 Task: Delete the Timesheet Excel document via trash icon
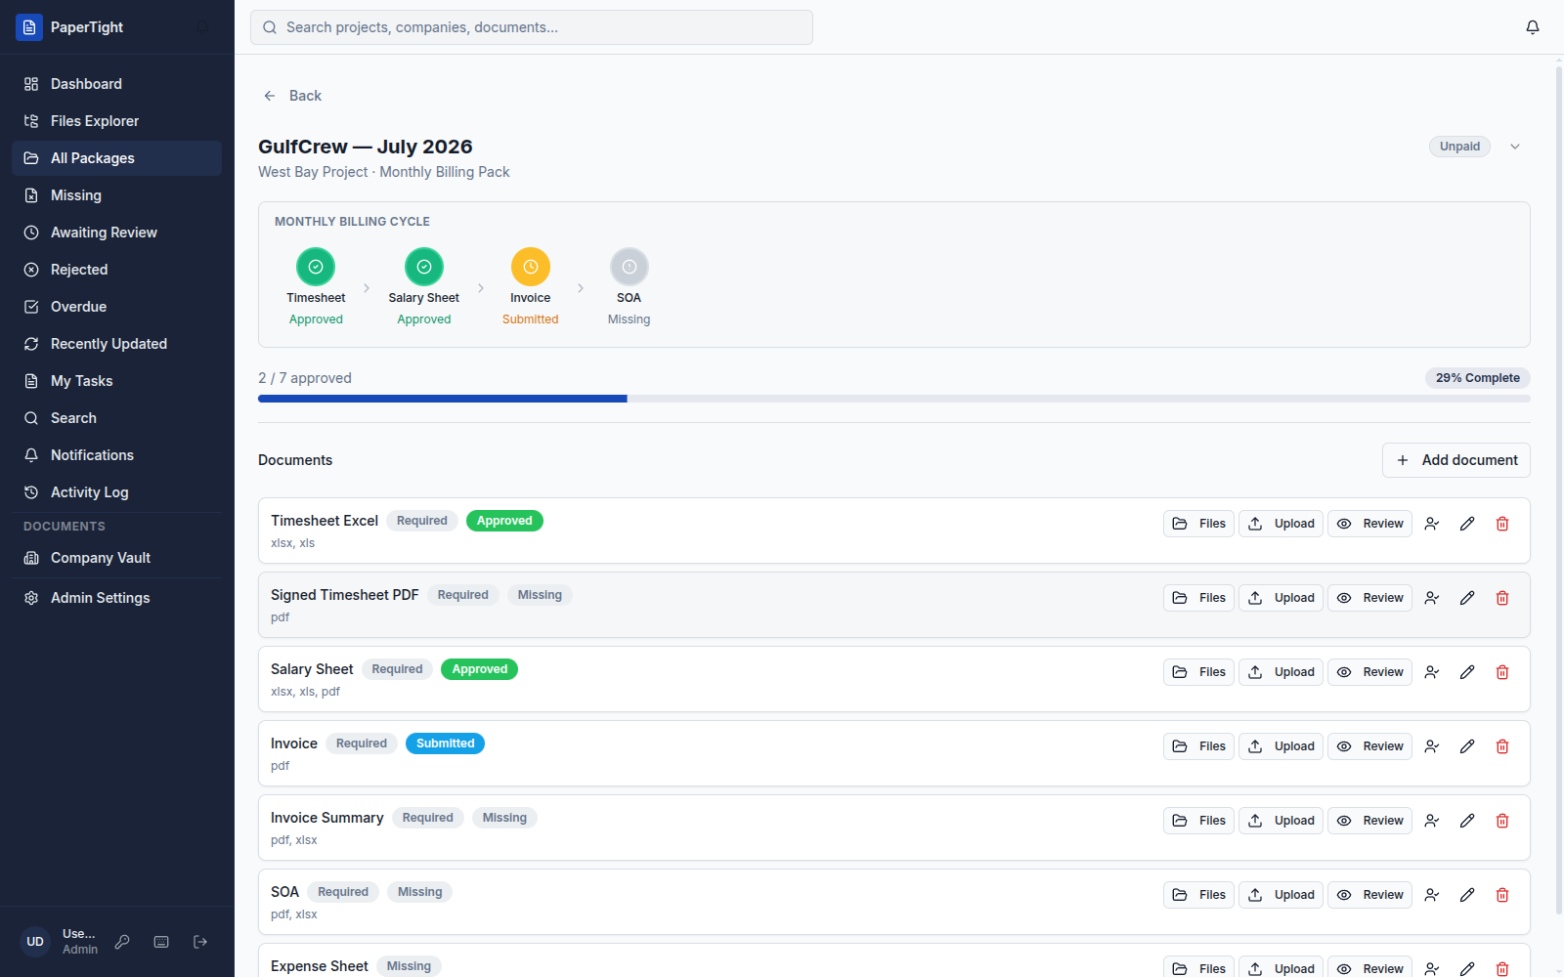[1502, 524]
